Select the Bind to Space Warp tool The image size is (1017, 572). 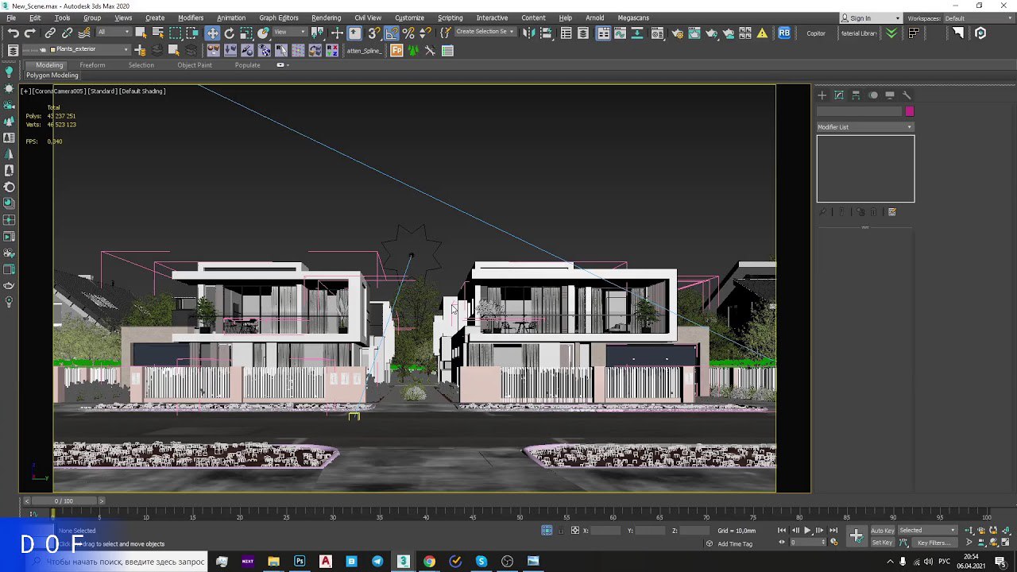83,33
